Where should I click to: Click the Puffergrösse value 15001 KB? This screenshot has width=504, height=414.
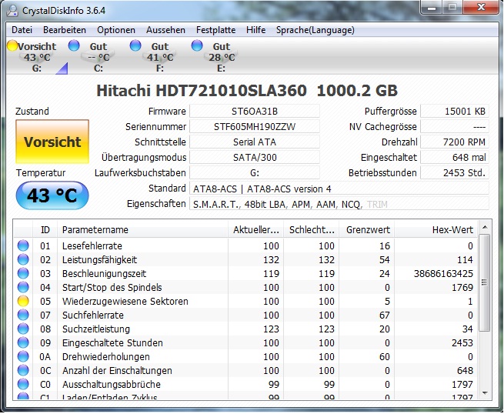(455, 112)
